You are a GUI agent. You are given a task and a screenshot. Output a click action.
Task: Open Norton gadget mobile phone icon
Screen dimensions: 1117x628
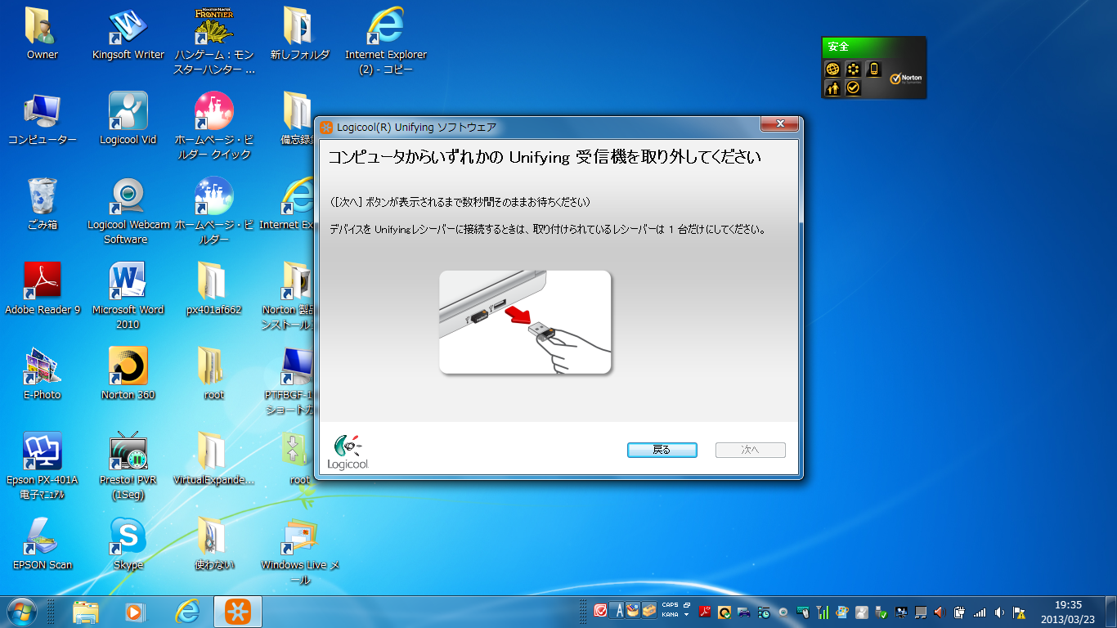pyautogui.click(x=874, y=70)
